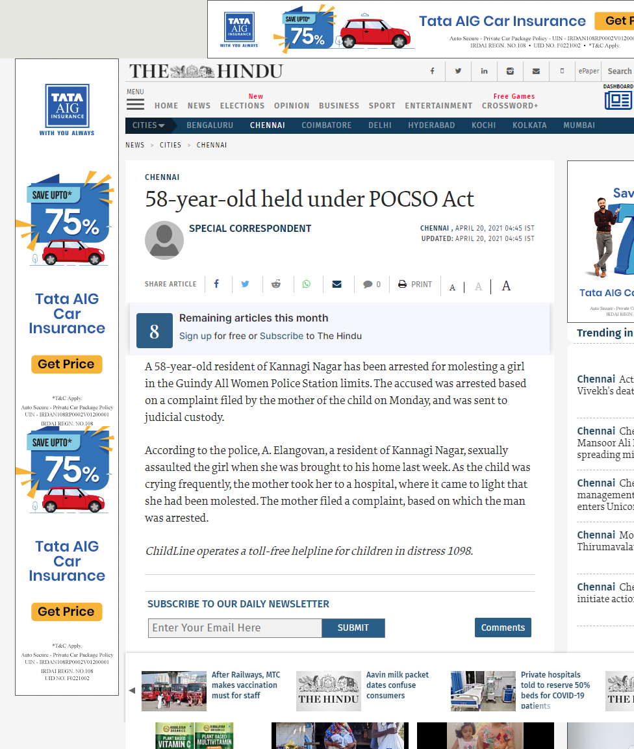
Task: Click the author avatar image
Action: (164, 240)
